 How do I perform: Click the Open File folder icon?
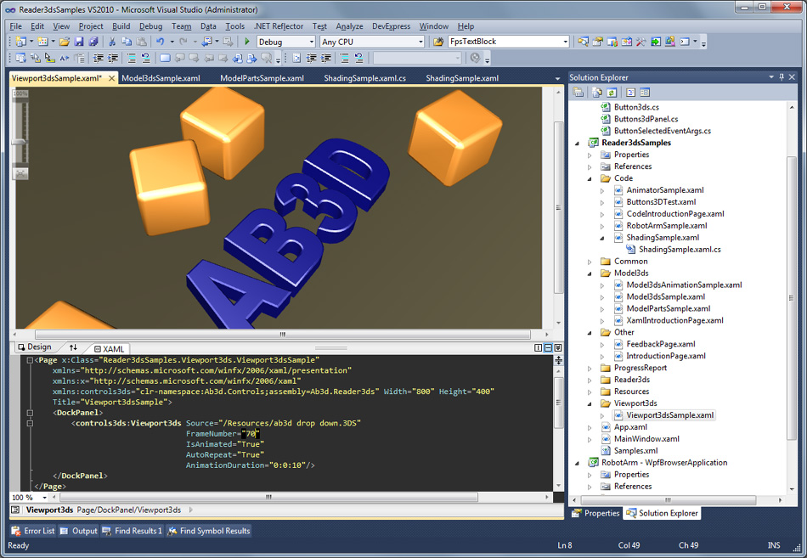click(65, 42)
